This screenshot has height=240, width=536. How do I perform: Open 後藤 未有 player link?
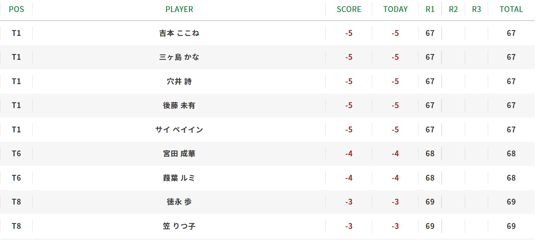pos(179,105)
